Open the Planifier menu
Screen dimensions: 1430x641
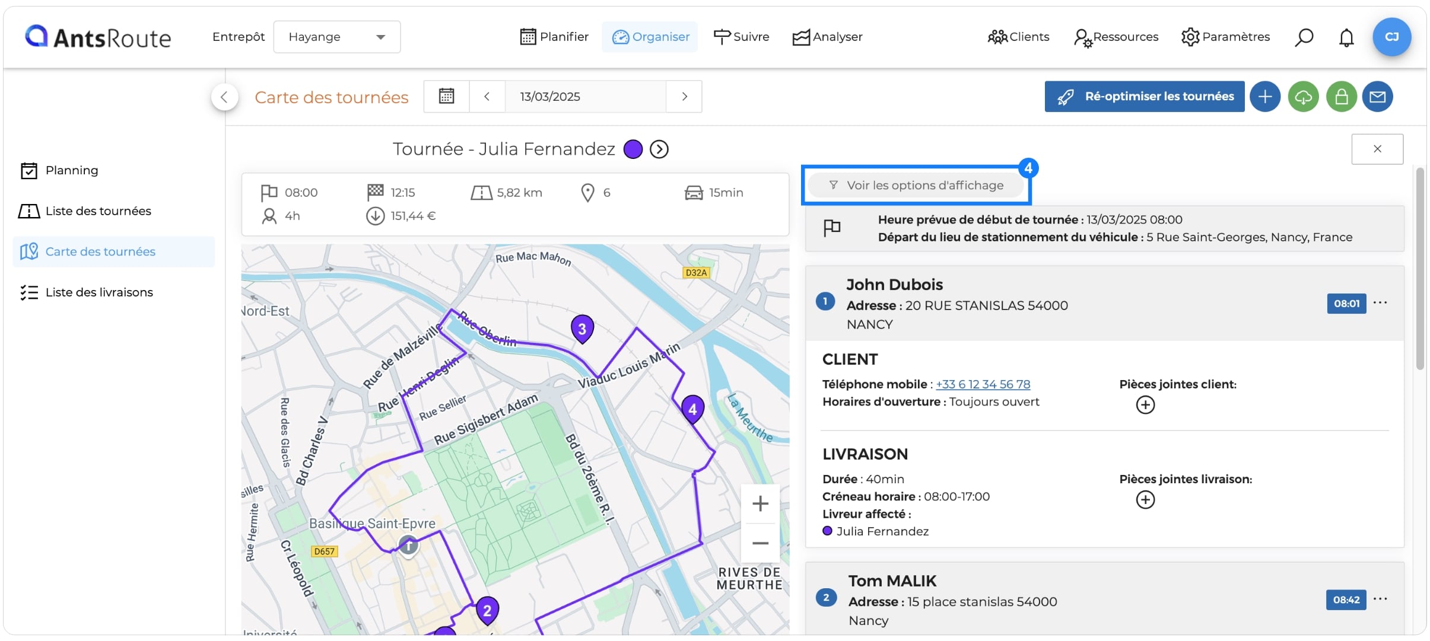tap(554, 37)
